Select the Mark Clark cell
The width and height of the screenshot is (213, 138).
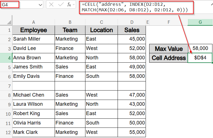click(x=34, y=132)
